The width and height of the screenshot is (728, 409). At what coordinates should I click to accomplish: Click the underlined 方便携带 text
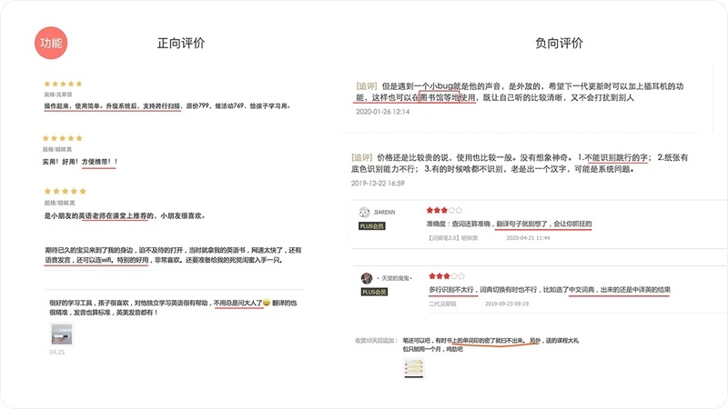(x=96, y=162)
